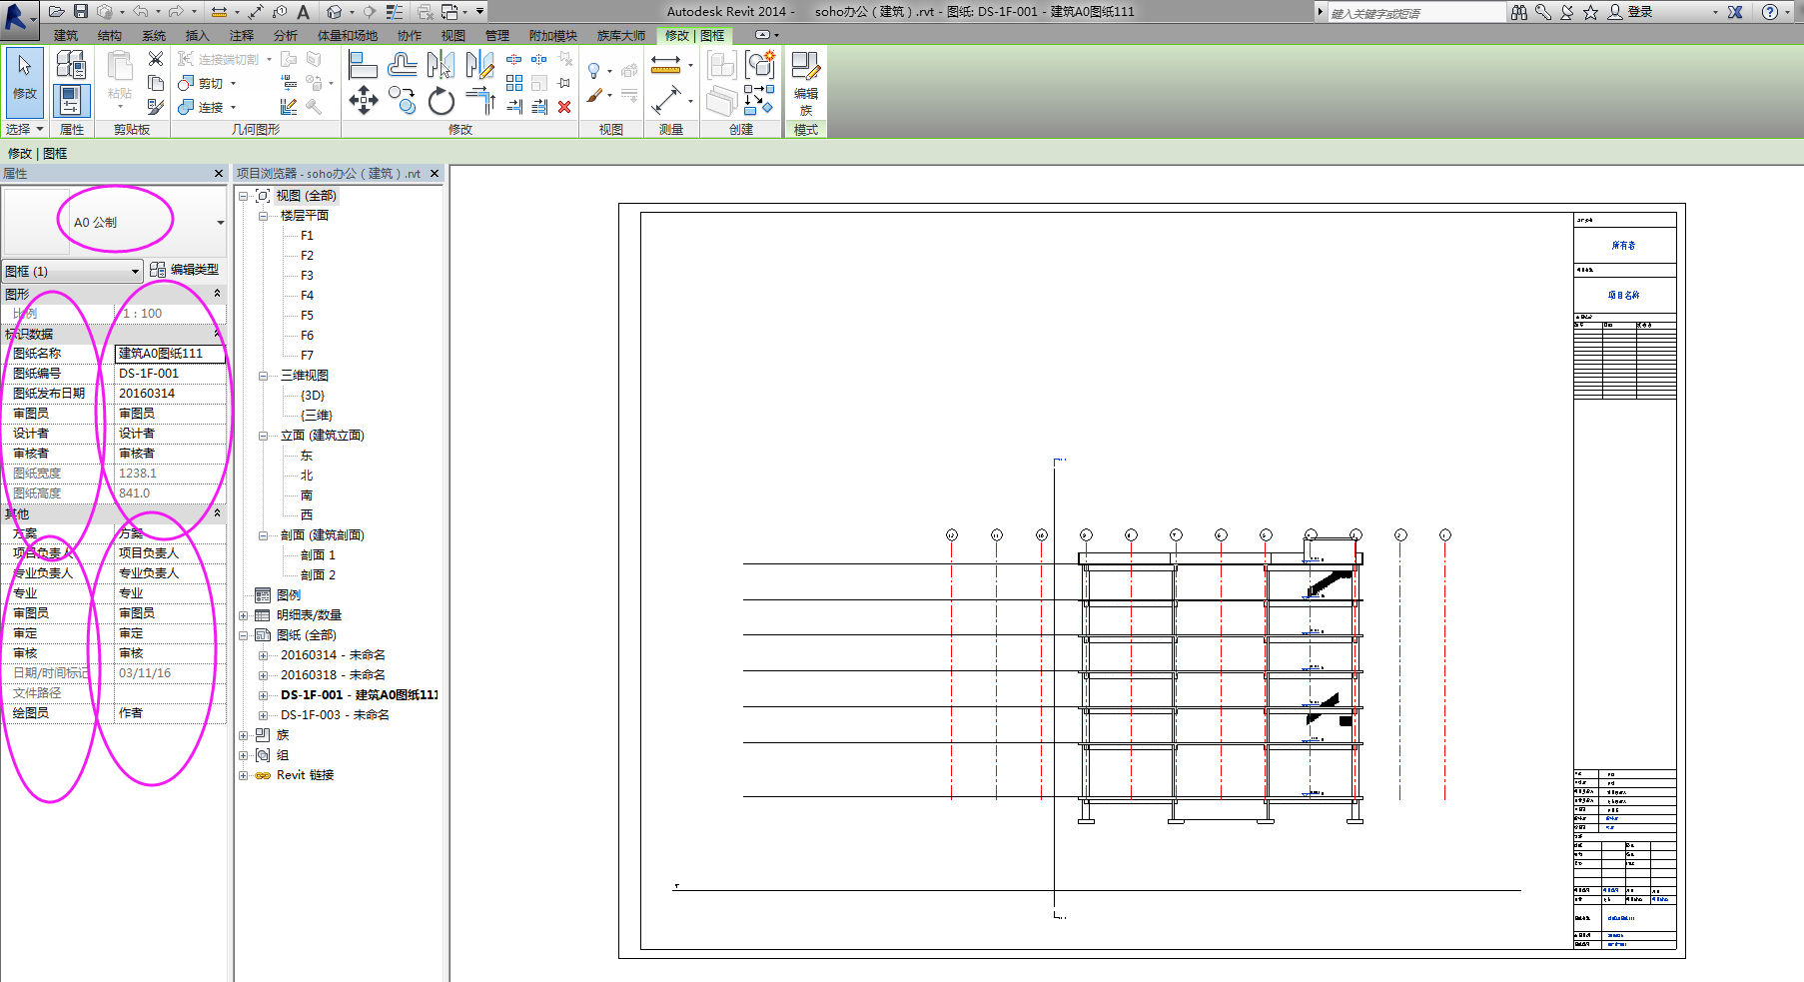
Task: Open the 图框 (1) filter dropdown
Action: (x=135, y=271)
